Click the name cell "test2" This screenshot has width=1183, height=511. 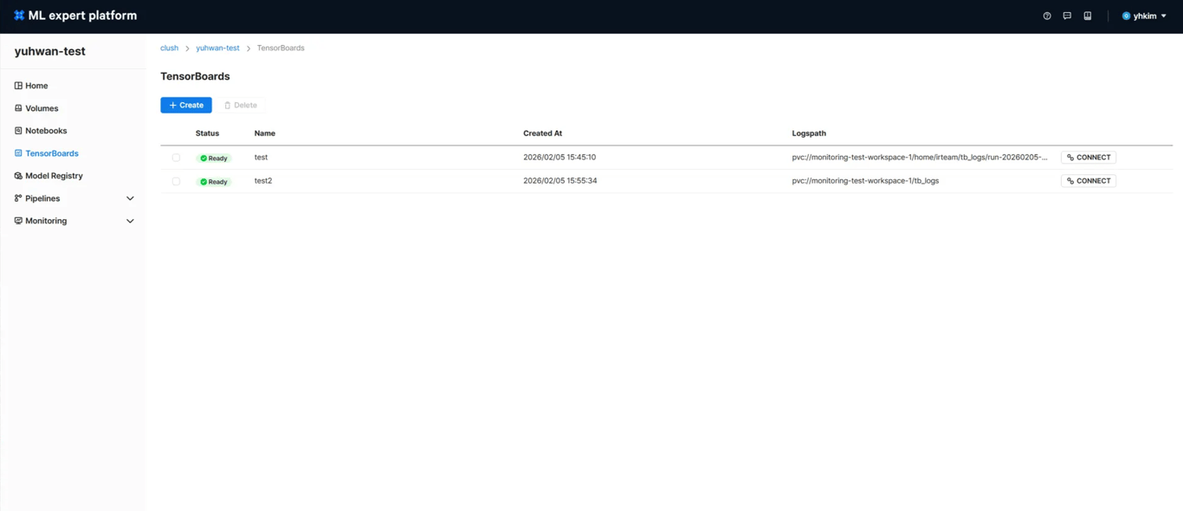tap(263, 181)
